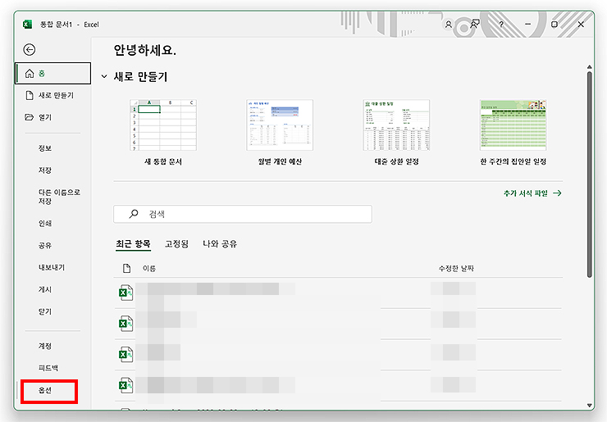The height and width of the screenshot is (422, 607).
Task: Create a 새 통합 문서 blank workbook
Action: (x=163, y=133)
